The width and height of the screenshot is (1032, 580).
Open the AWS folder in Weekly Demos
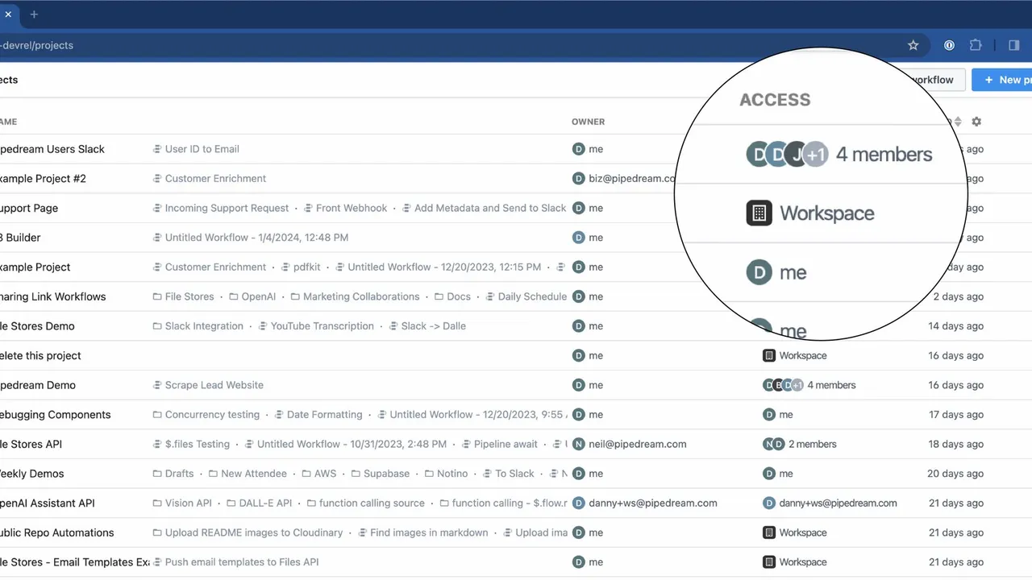pos(325,474)
